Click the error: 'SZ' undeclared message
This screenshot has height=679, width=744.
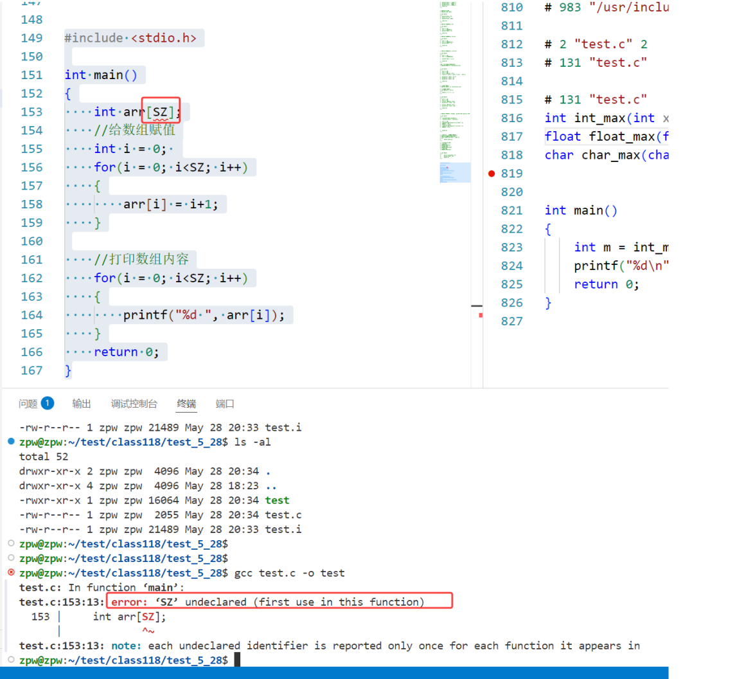268,602
